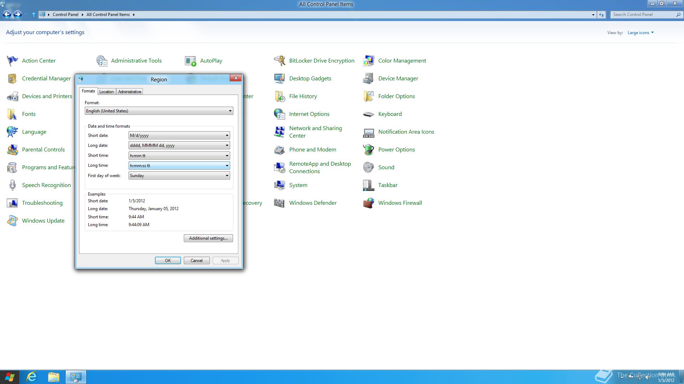
Task: Expand the Control Panel breadcrumb arrow
Action: [82, 15]
